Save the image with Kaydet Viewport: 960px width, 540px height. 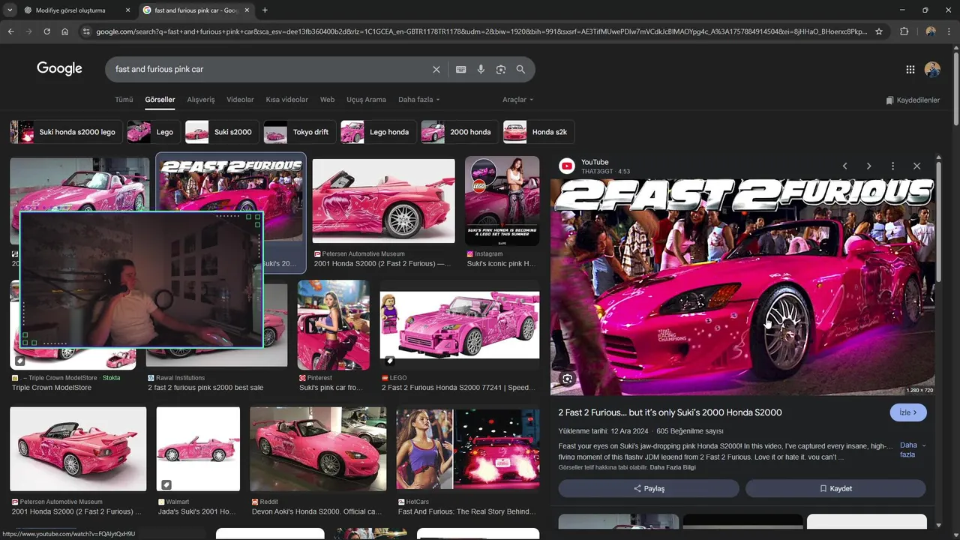(x=835, y=488)
